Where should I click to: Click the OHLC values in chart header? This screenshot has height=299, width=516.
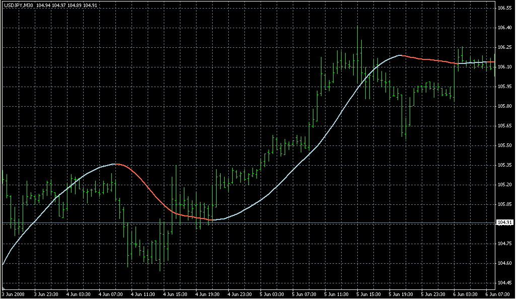pyautogui.click(x=67, y=5)
